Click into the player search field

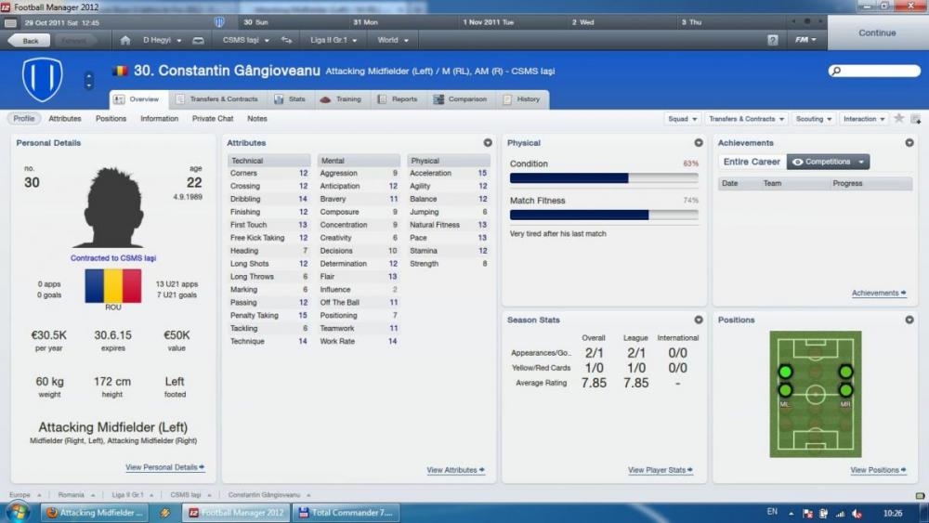tap(874, 72)
